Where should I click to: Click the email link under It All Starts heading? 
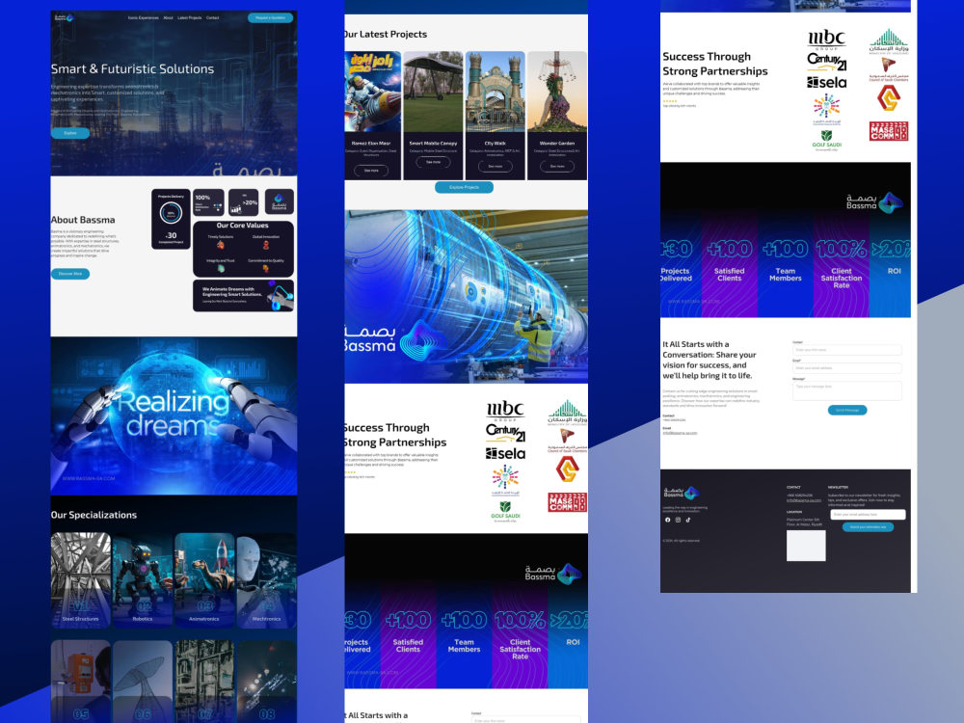coord(680,433)
